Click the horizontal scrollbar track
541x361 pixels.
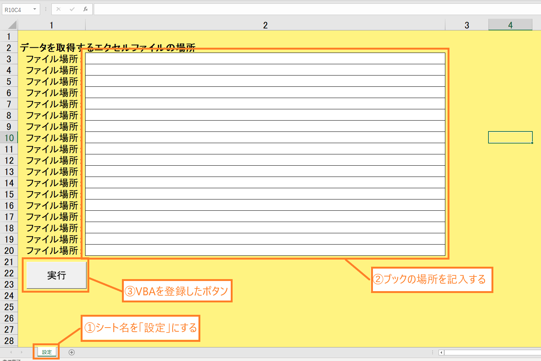point(493,352)
